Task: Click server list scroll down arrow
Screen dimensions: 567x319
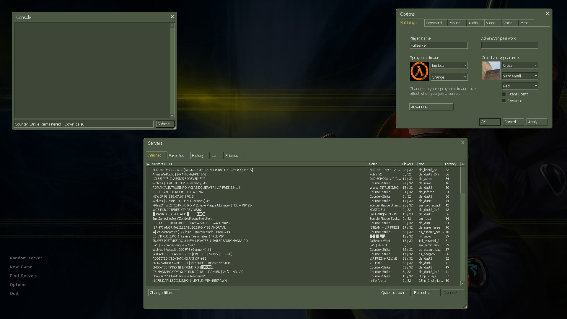Action: [x=462, y=283]
